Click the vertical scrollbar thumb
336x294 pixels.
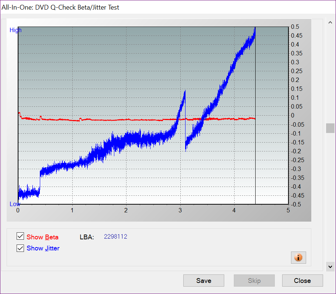(330, 128)
